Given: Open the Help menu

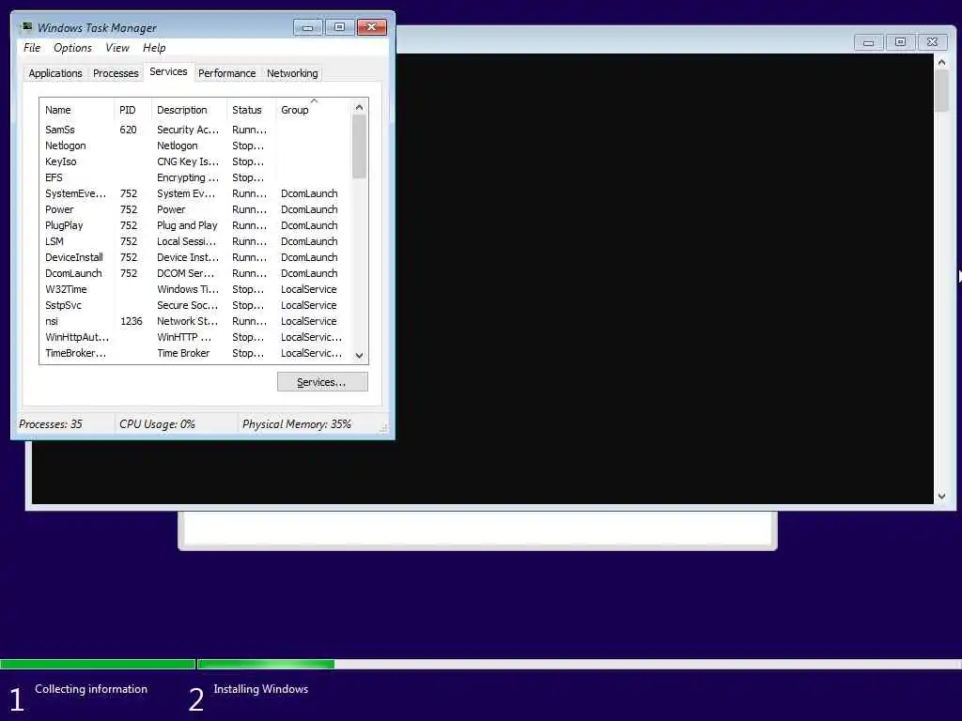Looking at the screenshot, I should click(154, 48).
